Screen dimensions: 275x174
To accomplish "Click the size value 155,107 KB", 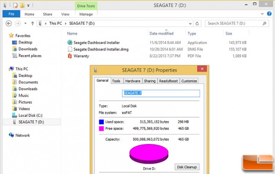I will (x=237, y=49).
